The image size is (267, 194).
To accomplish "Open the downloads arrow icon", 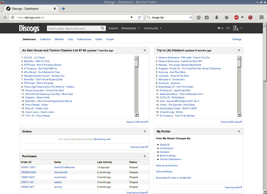I will click(217, 17).
